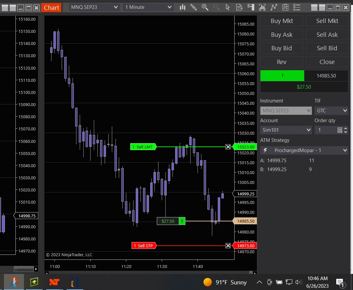Click Sell Ask button

click(327, 35)
